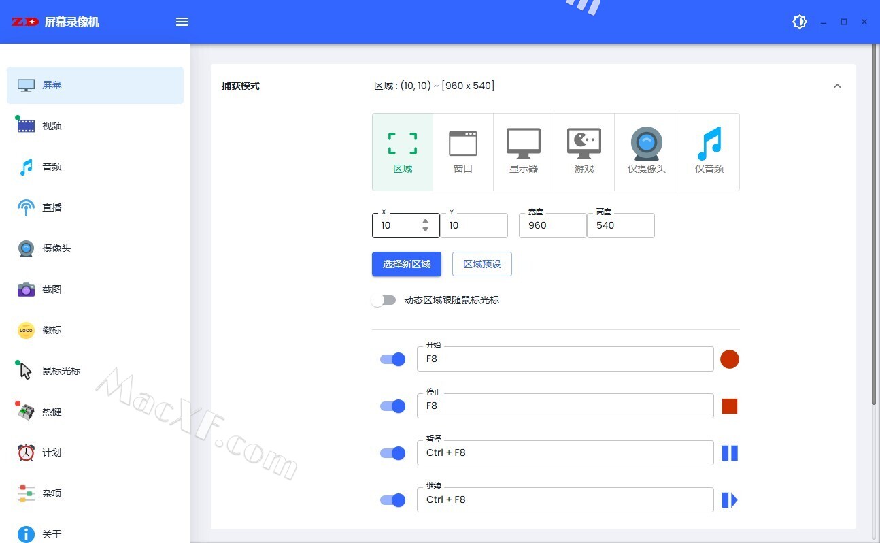Open the Region presets (区域预设) button
The image size is (880, 543).
[x=481, y=264]
